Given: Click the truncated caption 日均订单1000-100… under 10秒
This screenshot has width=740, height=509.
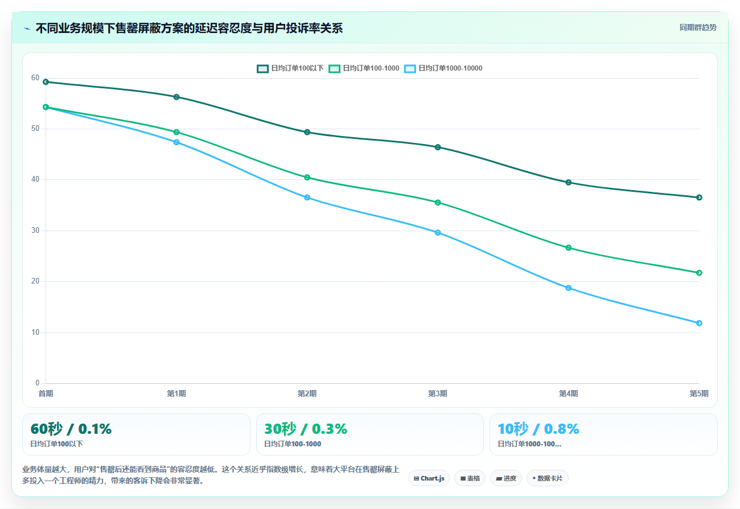Looking at the screenshot, I should [529, 444].
